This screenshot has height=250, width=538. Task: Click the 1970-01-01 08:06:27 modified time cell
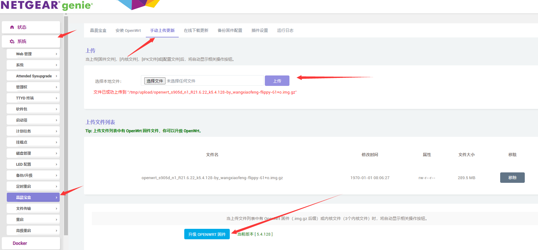coord(370,178)
